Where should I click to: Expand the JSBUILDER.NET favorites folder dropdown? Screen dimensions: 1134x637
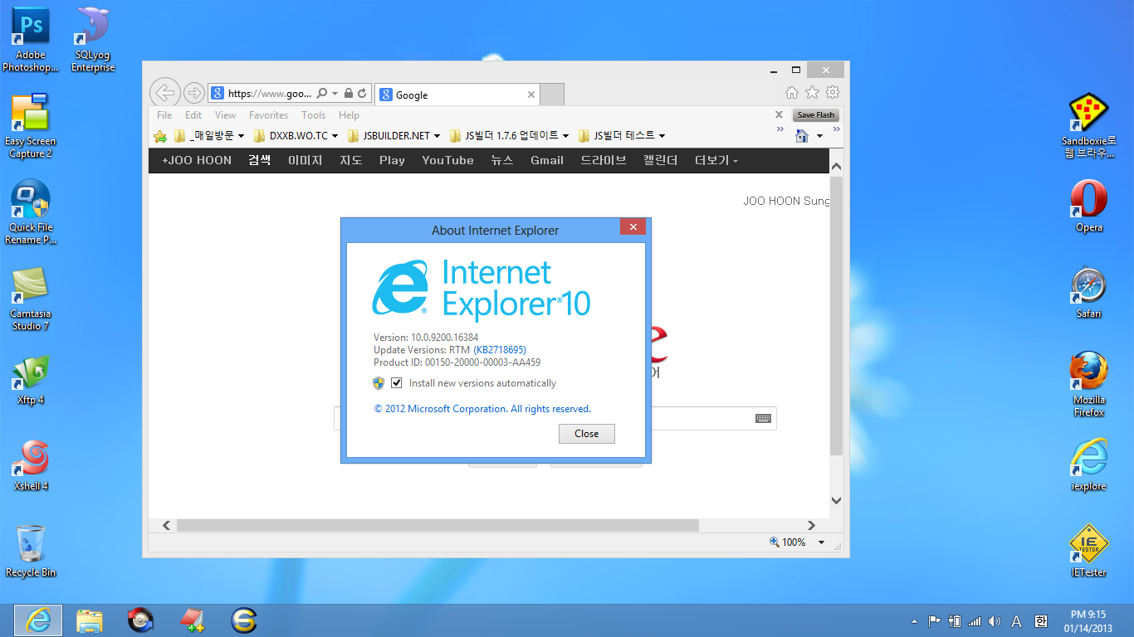[395, 136]
